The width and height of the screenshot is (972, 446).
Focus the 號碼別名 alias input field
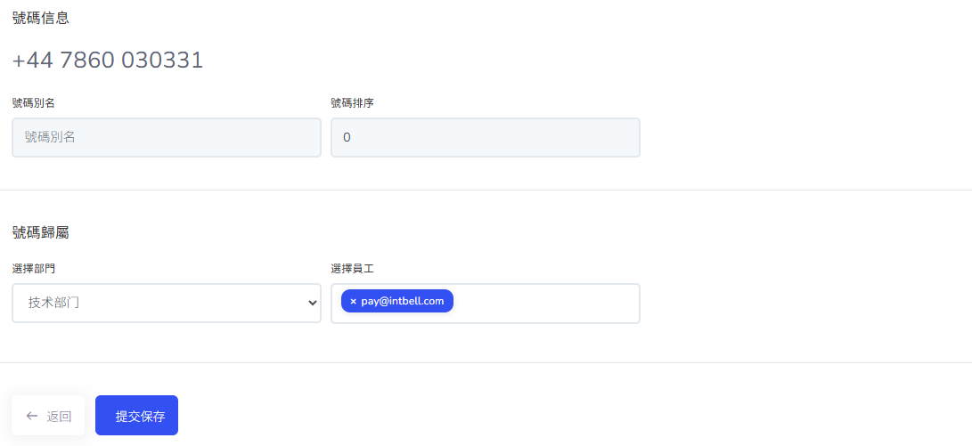tap(166, 137)
